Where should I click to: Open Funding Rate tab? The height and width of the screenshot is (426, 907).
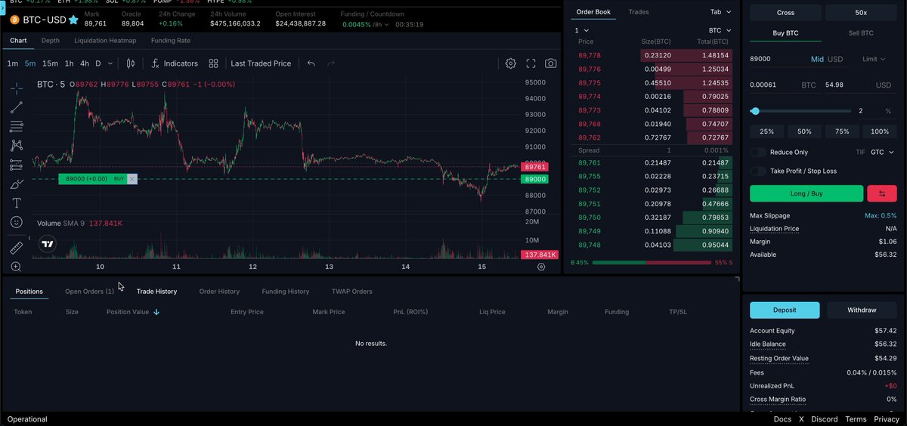tap(171, 40)
